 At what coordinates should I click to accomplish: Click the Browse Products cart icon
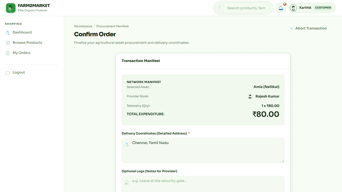pos(8,43)
